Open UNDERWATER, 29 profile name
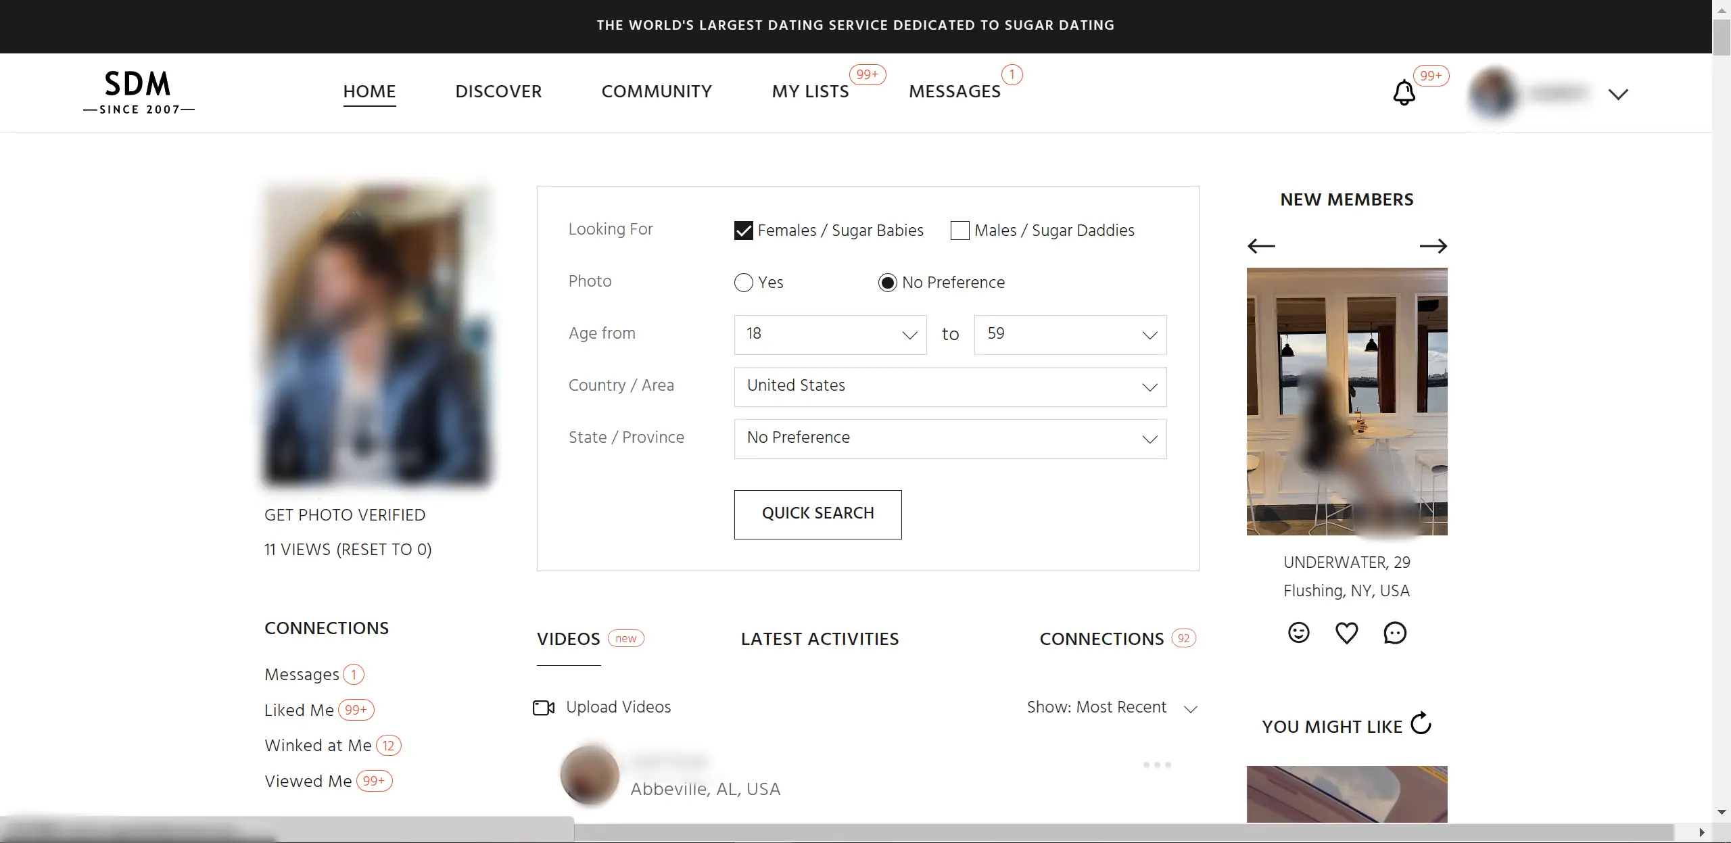1731x843 pixels. [x=1346, y=562]
